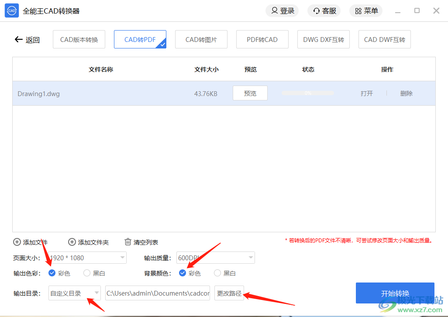
Task: Switch to the CAD转图片 tab
Action: coord(201,39)
